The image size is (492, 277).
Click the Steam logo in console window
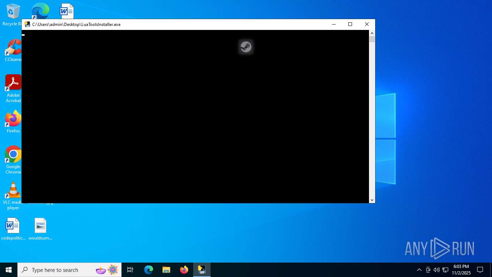[246, 47]
